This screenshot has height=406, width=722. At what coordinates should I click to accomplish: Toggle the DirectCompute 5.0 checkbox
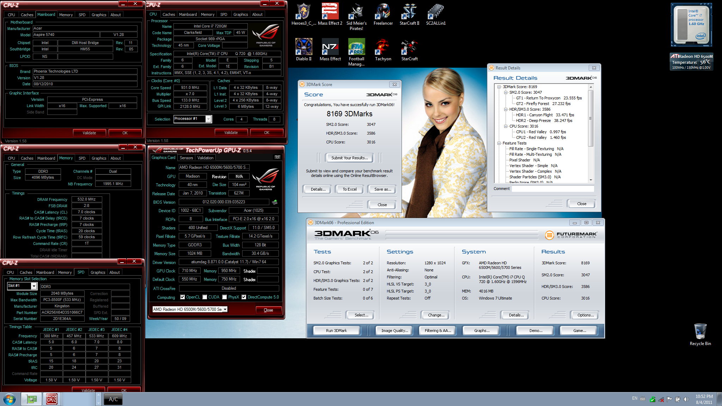pyautogui.click(x=244, y=297)
